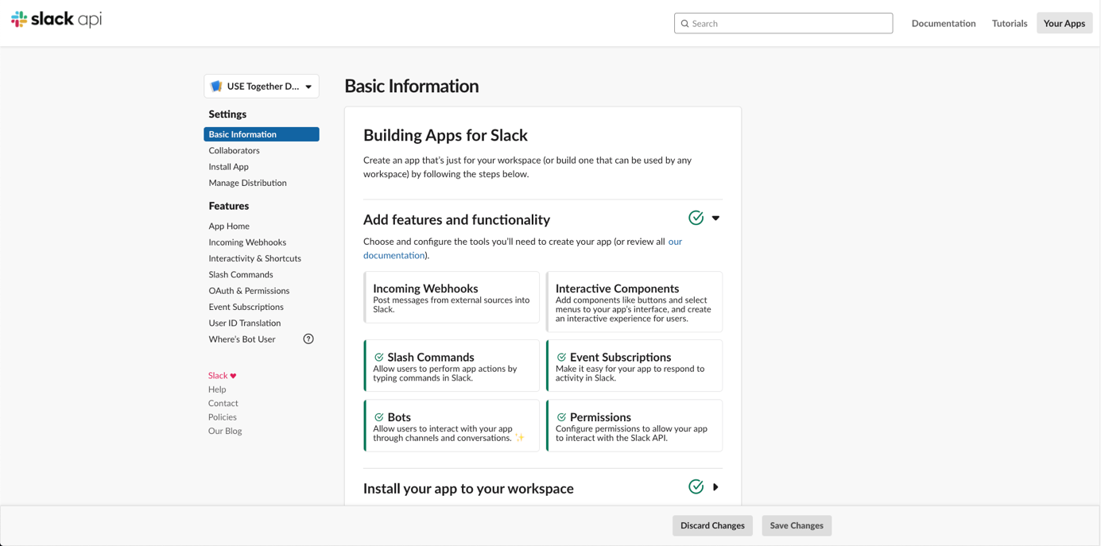Click the Slash Commands checkmark icon
Viewport: 1101px width, 546px height.
click(379, 358)
